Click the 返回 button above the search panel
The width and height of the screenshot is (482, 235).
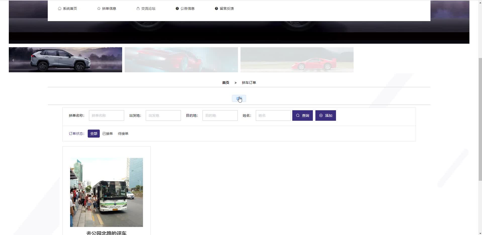tap(238, 98)
